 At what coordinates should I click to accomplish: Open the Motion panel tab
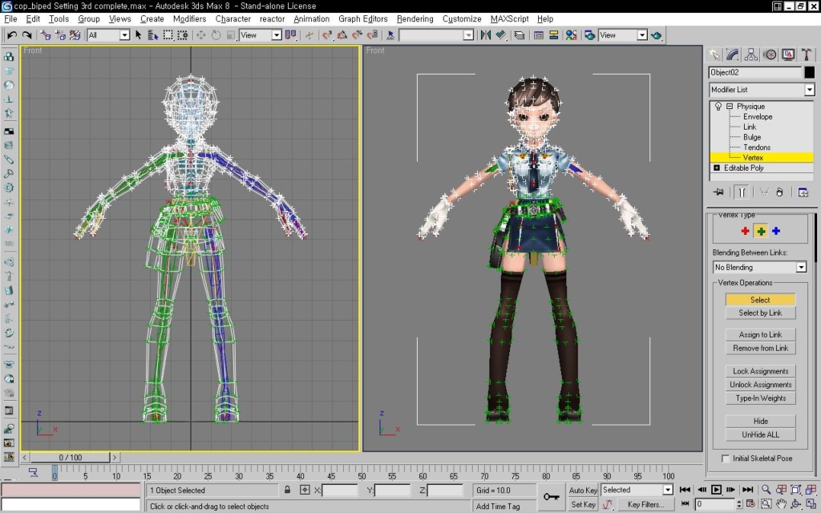[x=770, y=55]
